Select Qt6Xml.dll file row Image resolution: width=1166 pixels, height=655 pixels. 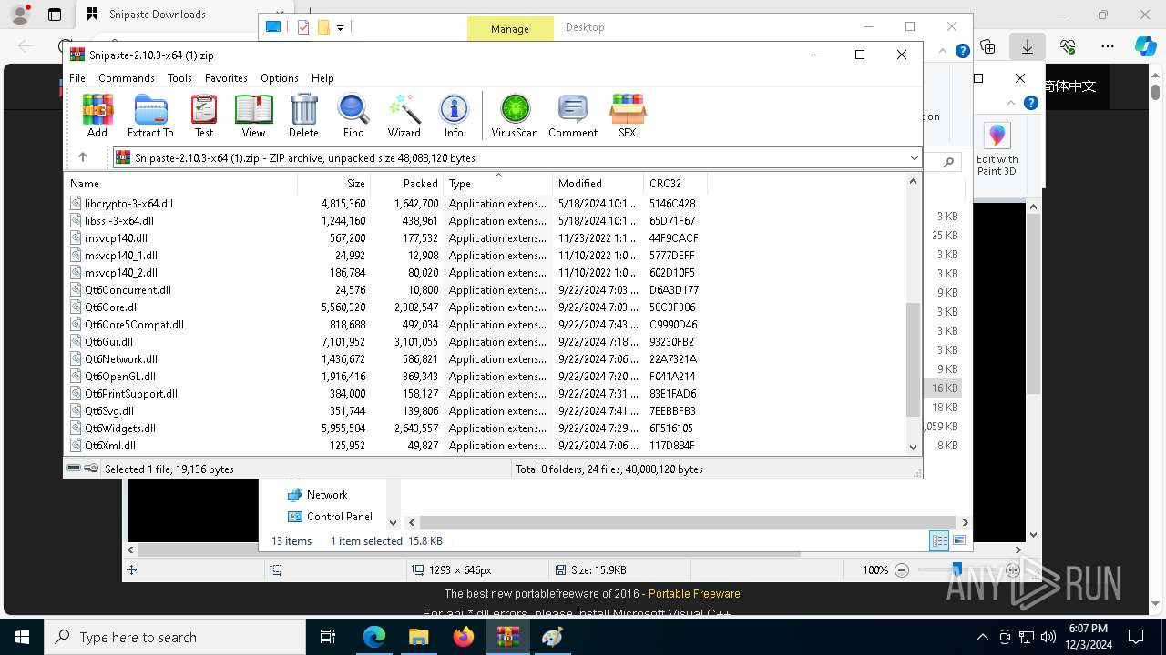point(486,446)
